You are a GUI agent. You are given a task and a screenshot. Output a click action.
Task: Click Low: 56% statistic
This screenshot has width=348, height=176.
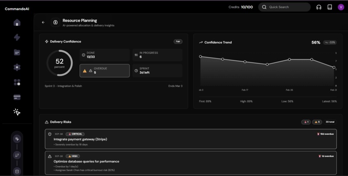tap(287, 101)
